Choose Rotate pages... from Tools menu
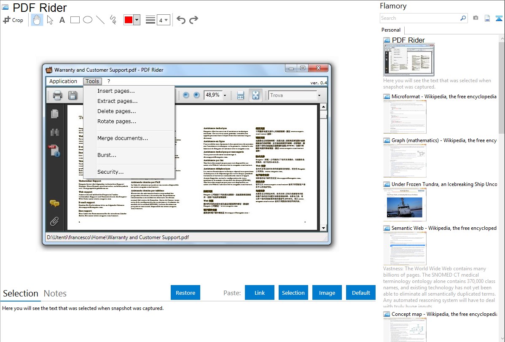 129,121
